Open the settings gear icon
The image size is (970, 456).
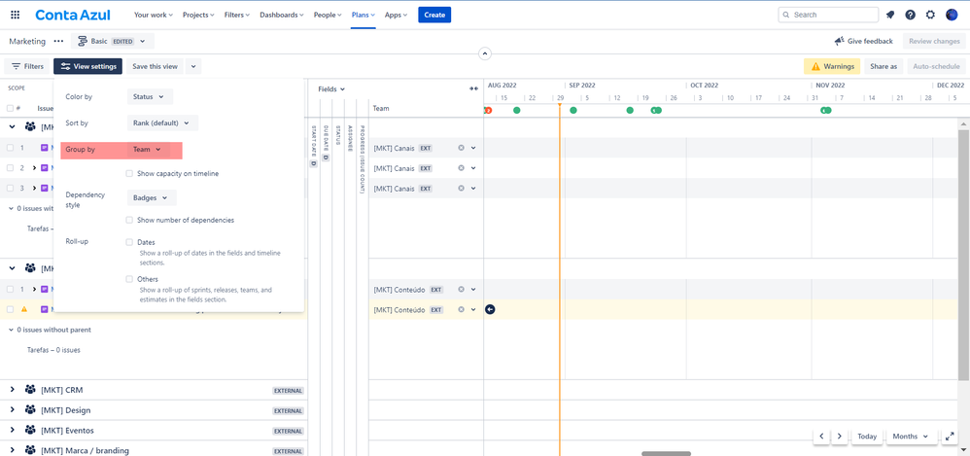[930, 15]
